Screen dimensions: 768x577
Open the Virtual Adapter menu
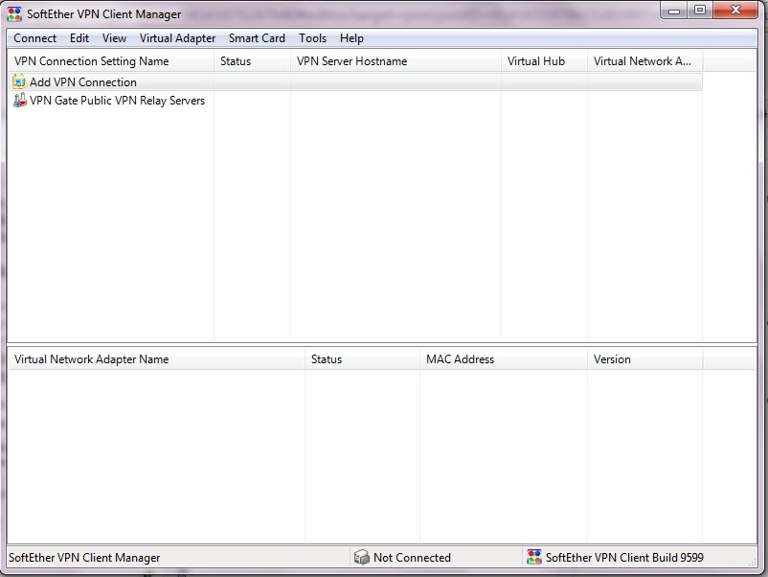[x=177, y=38]
